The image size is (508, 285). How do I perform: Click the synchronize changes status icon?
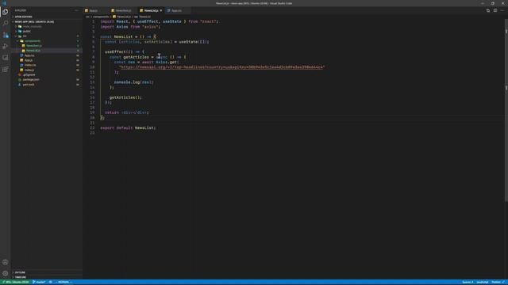point(51,282)
